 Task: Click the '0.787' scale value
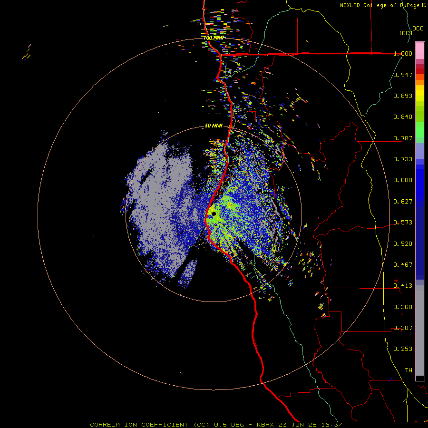coord(403,138)
